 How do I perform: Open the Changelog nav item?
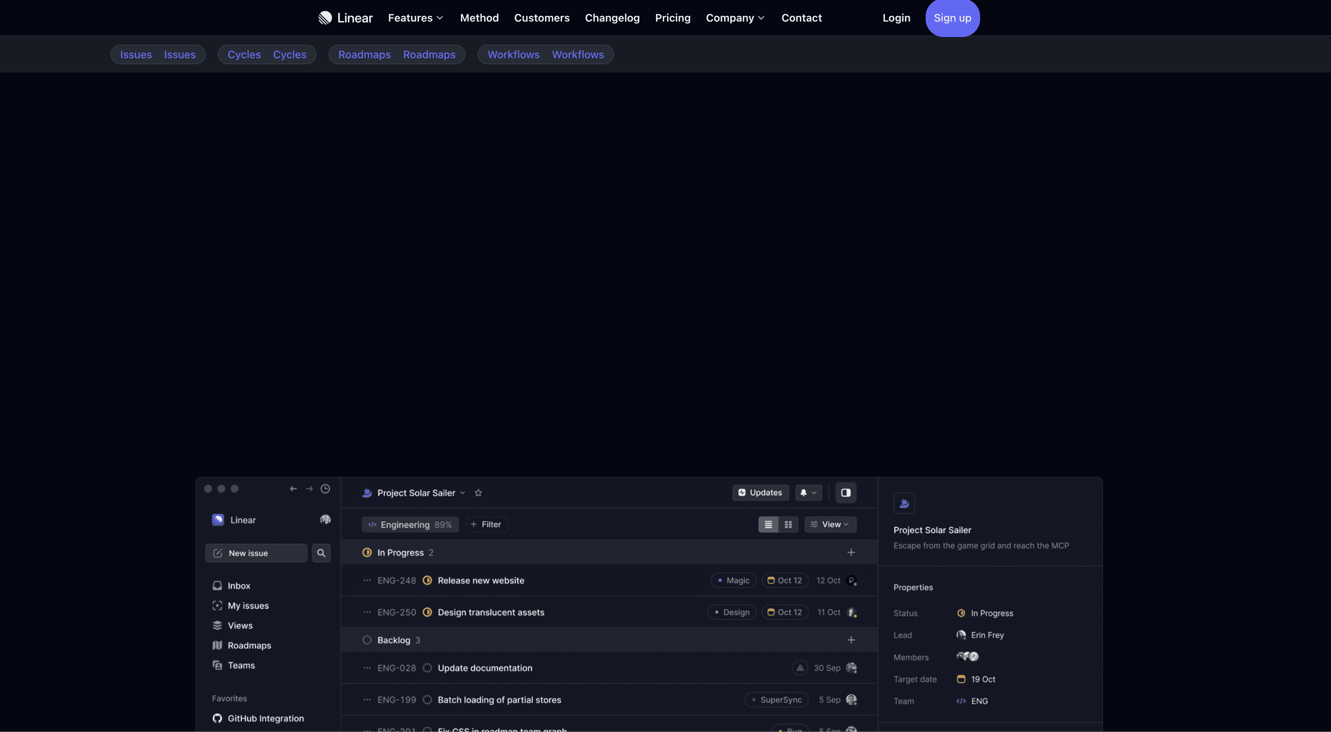612,18
